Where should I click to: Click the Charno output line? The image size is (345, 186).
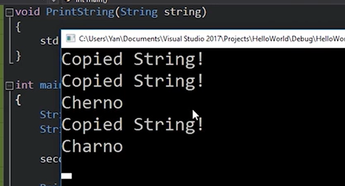[92, 146]
